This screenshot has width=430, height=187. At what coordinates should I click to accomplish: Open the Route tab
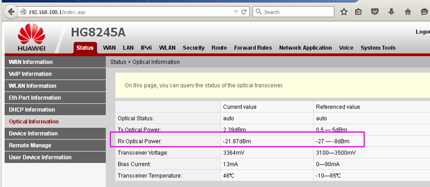[219, 48]
